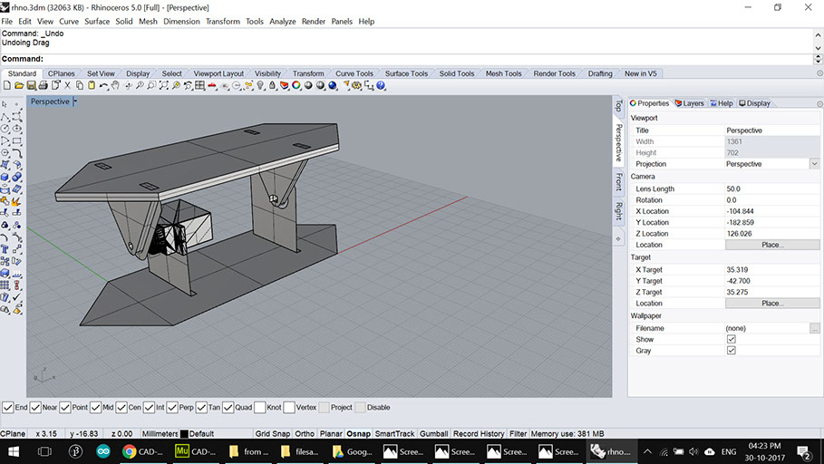Select the Polyline tool in left sidebar
Image resolution: width=824 pixels, height=464 pixels.
5,117
